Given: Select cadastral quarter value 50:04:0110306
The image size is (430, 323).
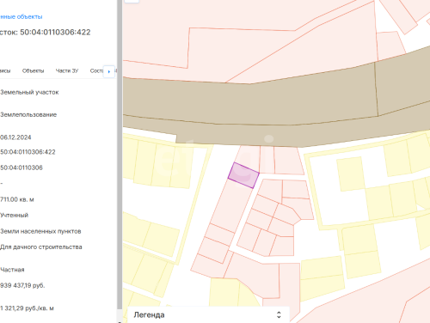Looking at the screenshot, I should coord(21,168).
